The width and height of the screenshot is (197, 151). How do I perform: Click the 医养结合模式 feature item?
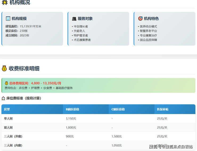point(148,26)
